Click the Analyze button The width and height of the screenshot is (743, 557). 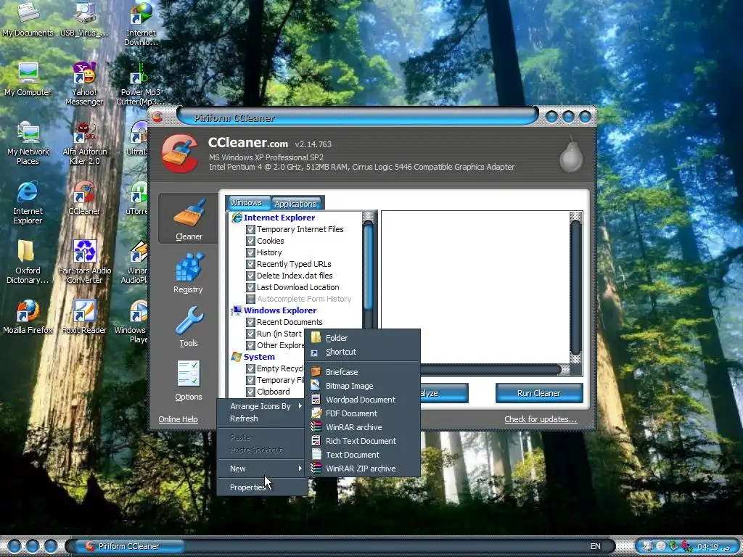(444, 393)
